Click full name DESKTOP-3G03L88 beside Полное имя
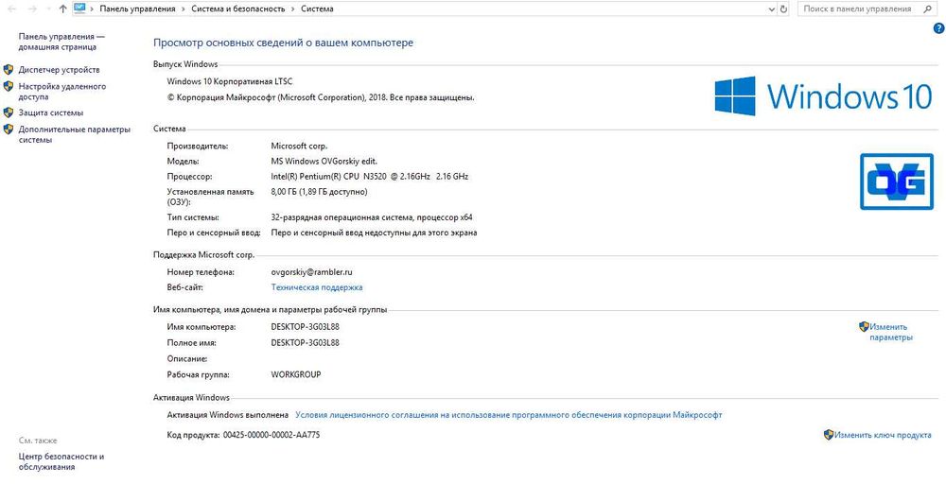This screenshot has width=946, height=484. pyautogui.click(x=306, y=343)
